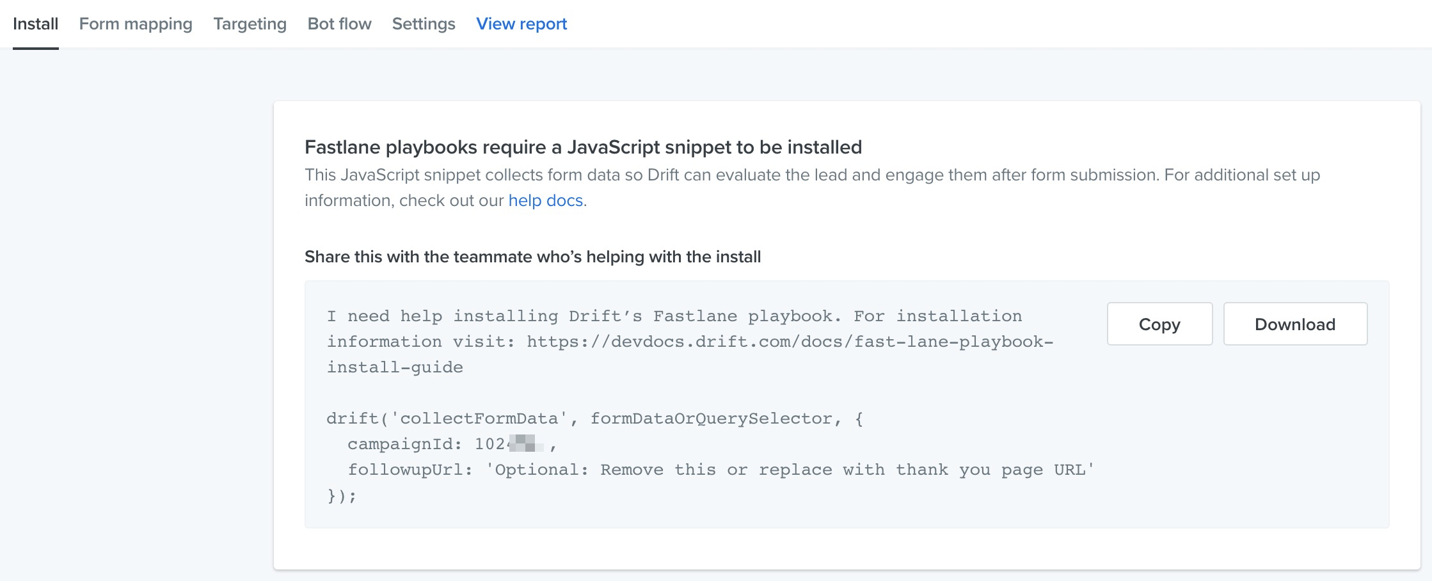
Task: Open View report
Action: (521, 24)
